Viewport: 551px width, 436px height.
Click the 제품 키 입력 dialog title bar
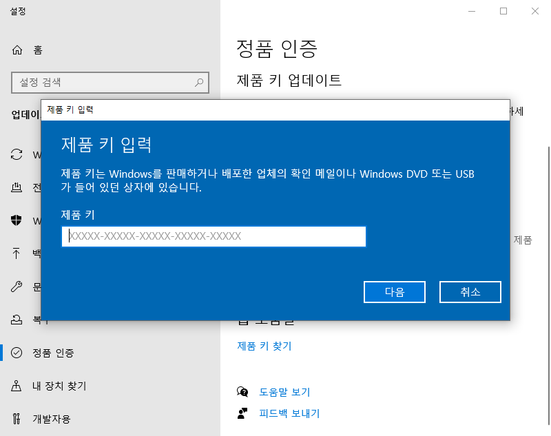click(275, 110)
